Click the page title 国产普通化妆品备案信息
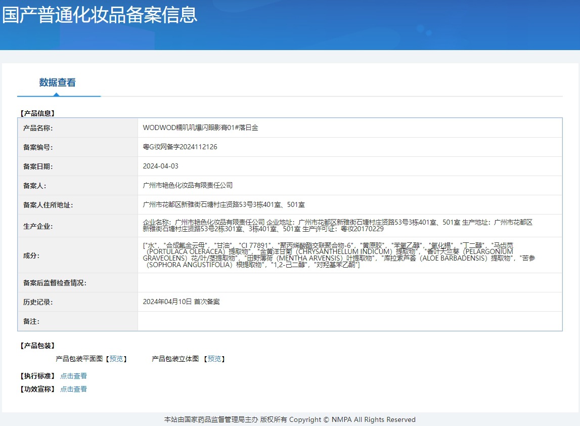580x426 pixels. click(100, 14)
